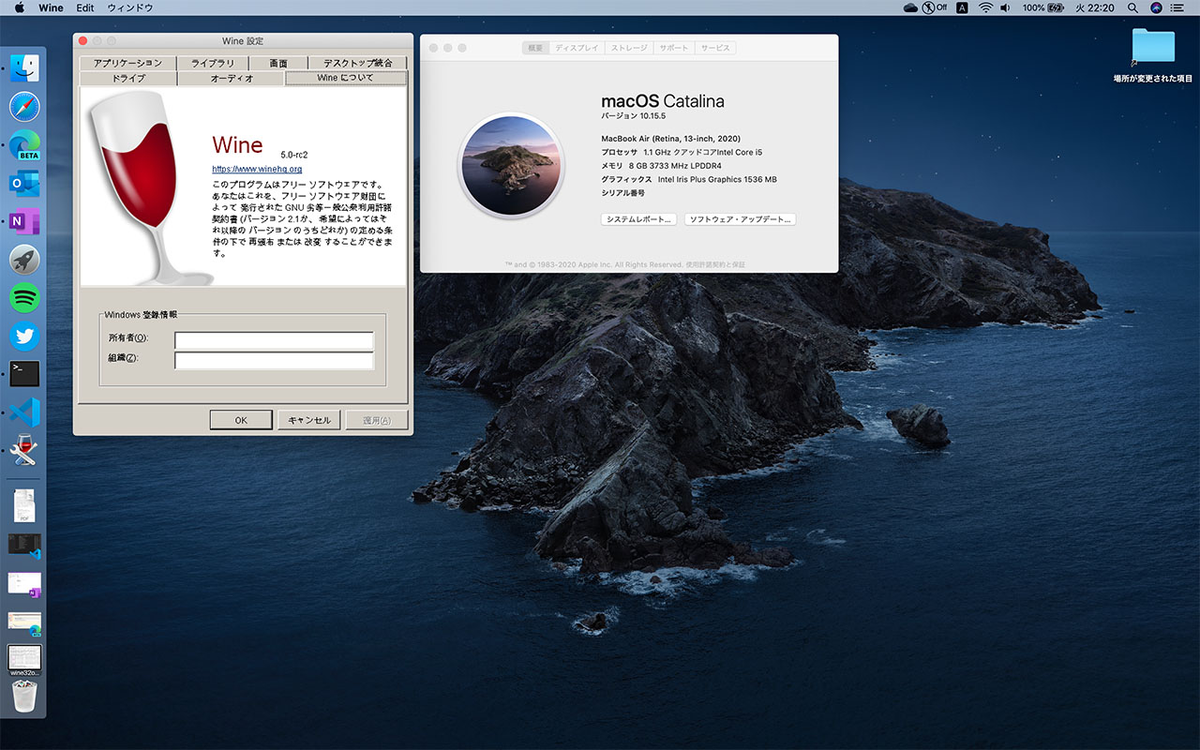Open the battery status menu showing 100%
Image resolution: width=1200 pixels, height=750 pixels.
pos(1042,7)
